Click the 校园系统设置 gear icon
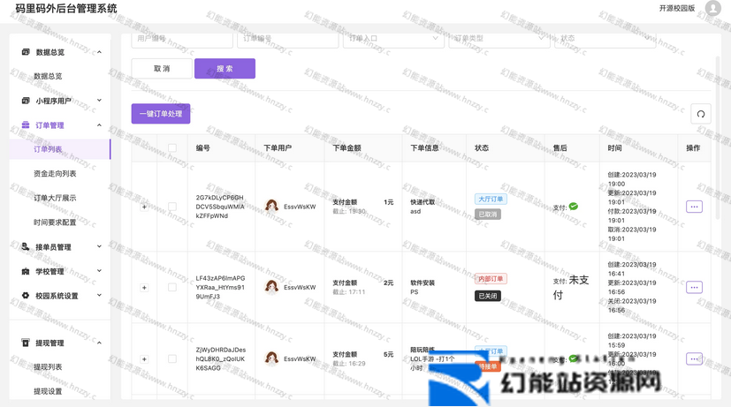 point(26,296)
